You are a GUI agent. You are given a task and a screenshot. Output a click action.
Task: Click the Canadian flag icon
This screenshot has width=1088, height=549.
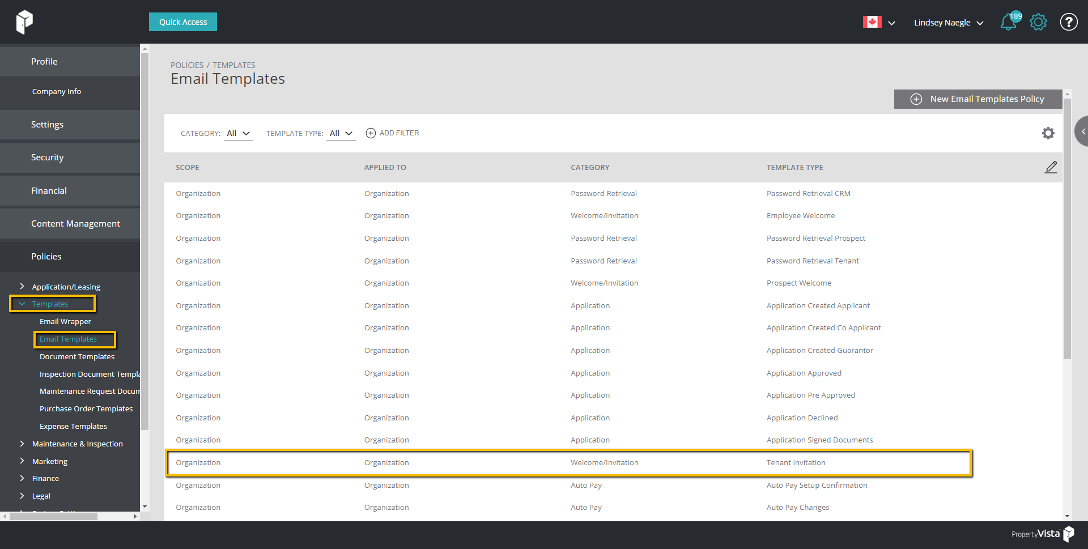point(872,22)
